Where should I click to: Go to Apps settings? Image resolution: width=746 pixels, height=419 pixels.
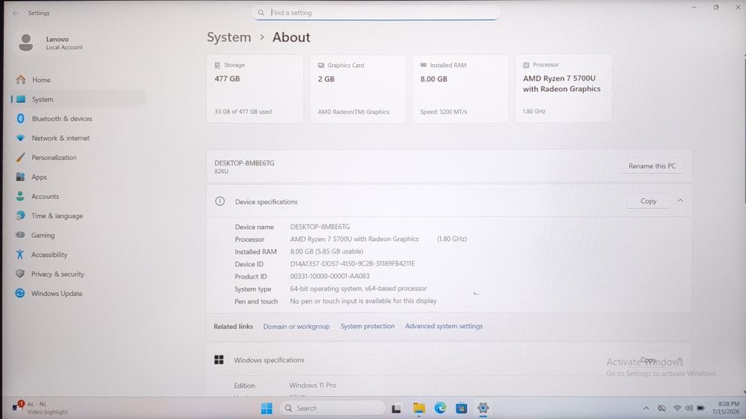coord(78,177)
